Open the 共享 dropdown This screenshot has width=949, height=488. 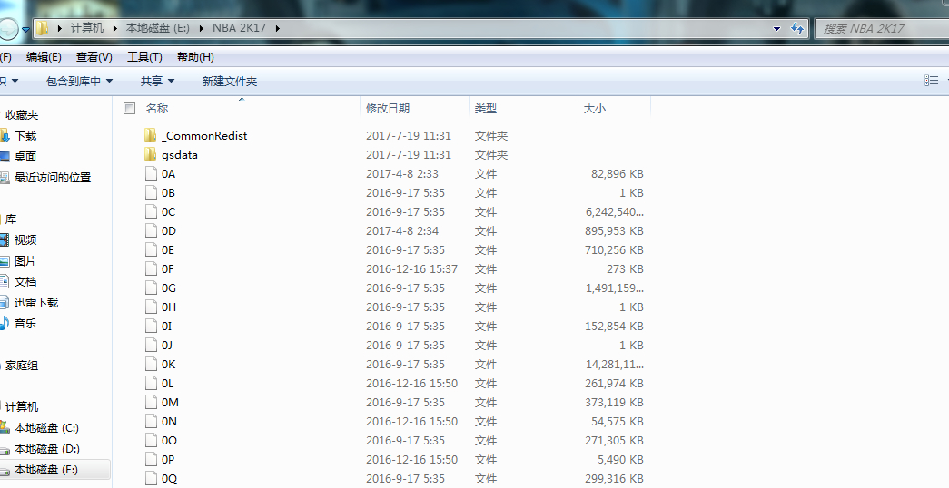point(157,81)
